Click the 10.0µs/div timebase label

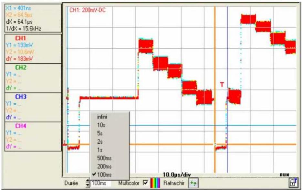[x=177, y=175]
